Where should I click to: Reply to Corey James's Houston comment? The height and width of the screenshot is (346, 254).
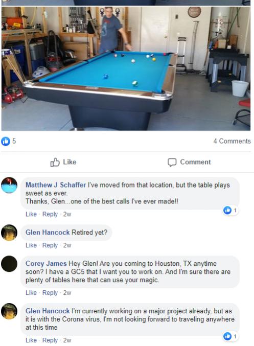50,293
